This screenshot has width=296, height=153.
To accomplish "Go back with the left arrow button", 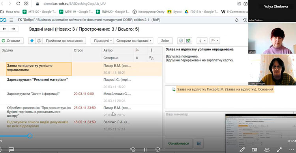I will [4, 29].
